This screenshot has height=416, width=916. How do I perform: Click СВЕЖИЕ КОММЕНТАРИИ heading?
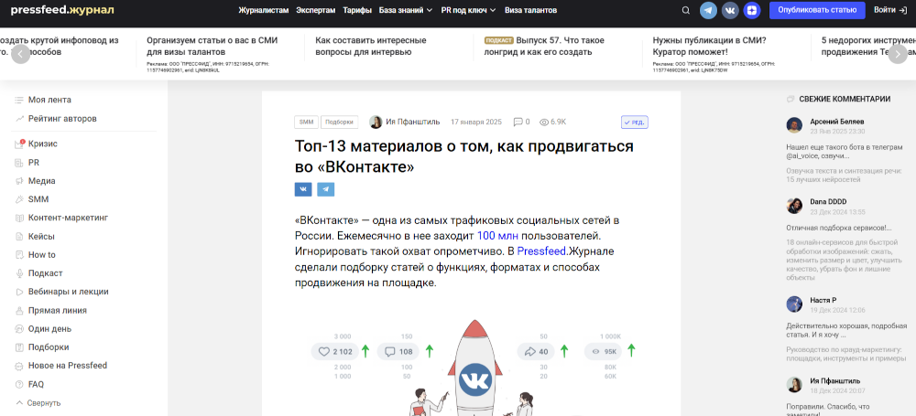(845, 99)
